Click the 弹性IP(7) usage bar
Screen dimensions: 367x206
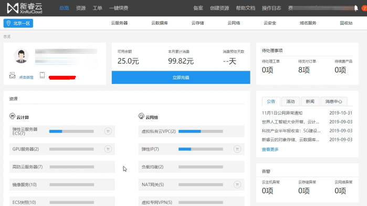[x=201, y=149]
